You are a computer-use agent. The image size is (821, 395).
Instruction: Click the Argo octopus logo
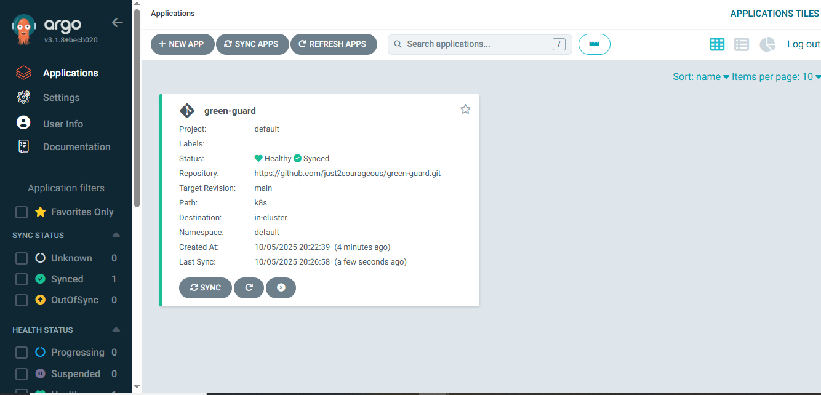pyautogui.click(x=25, y=30)
